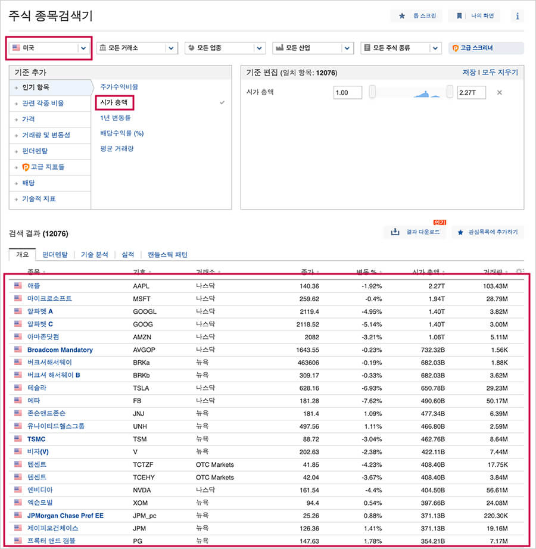Screen dimensions: 536x549
Task: Open the 엔비디아 stock link
Action: pos(40,490)
